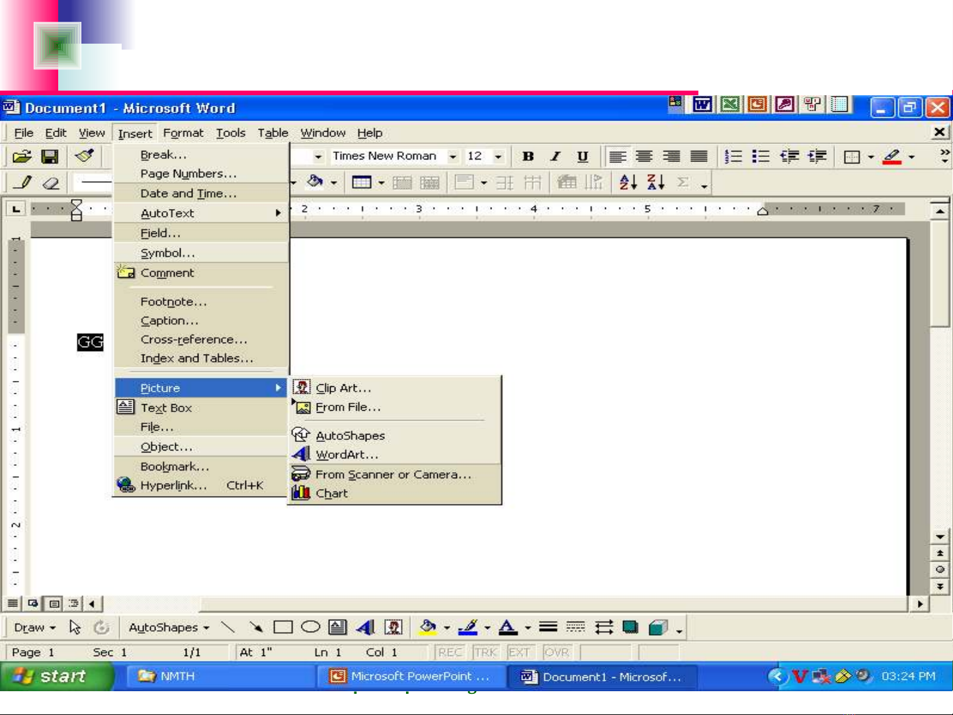
Task: Select WordArt from the Picture submenu
Action: point(347,455)
